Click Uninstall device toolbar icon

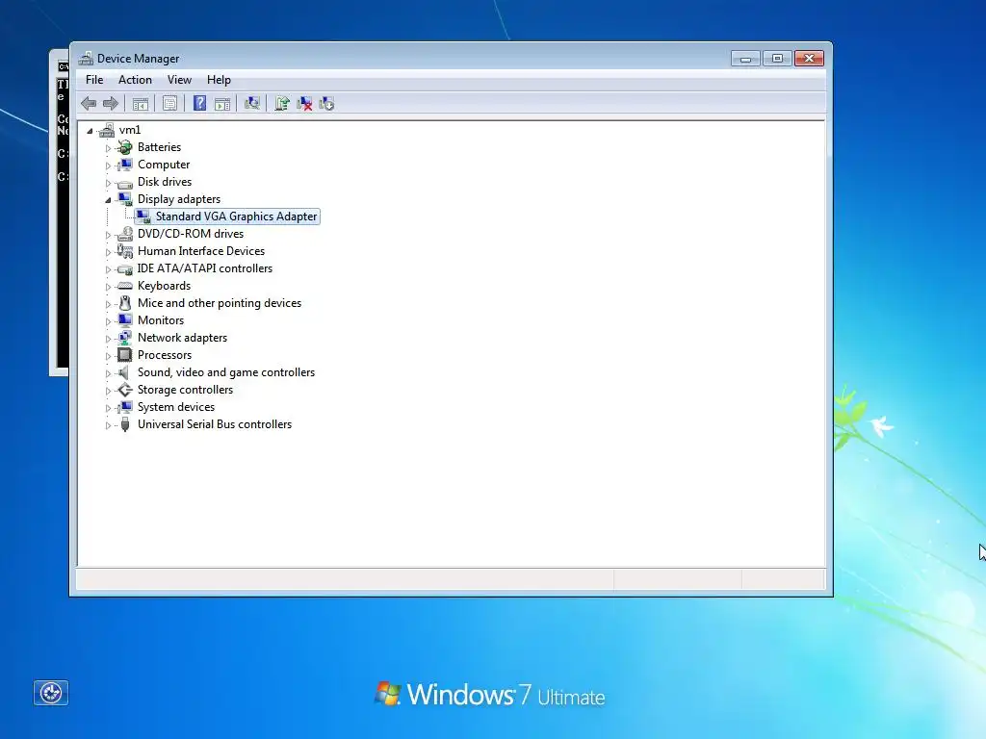pos(305,104)
